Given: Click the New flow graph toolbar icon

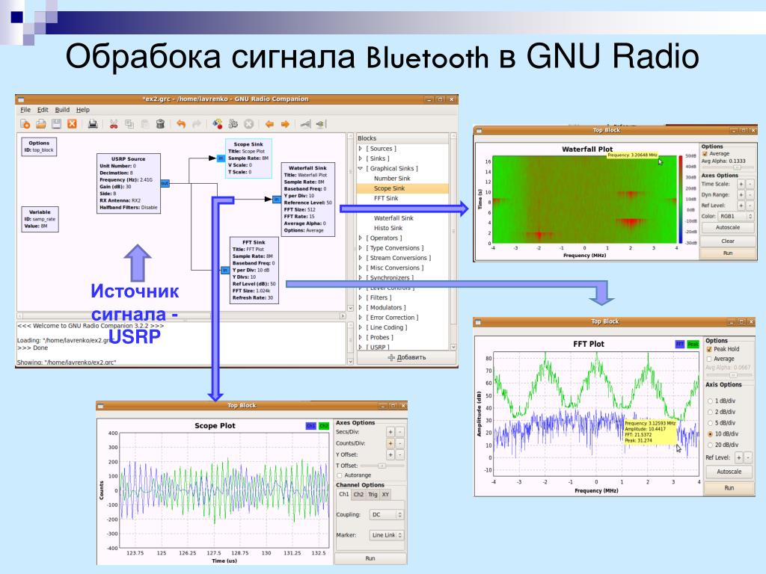Looking at the screenshot, I should [x=25, y=124].
